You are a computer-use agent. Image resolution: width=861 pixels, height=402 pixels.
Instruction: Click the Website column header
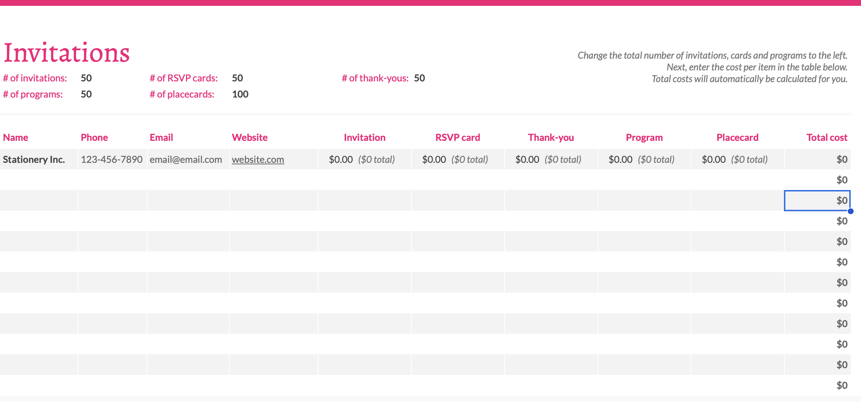tap(250, 138)
